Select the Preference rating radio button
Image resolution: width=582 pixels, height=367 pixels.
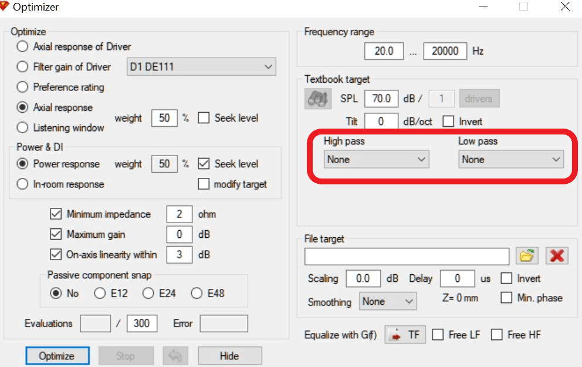(22, 87)
